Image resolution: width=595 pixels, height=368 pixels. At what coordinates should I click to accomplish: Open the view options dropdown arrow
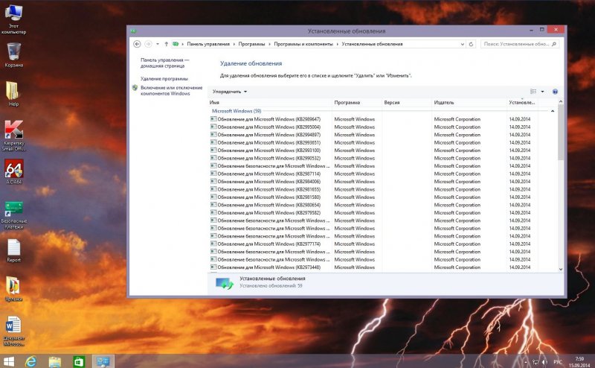542,92
